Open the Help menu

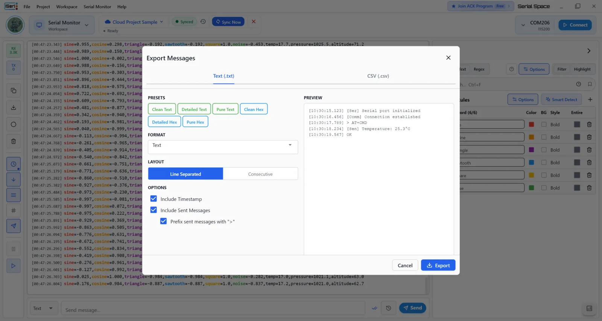[x=122, y=6]
